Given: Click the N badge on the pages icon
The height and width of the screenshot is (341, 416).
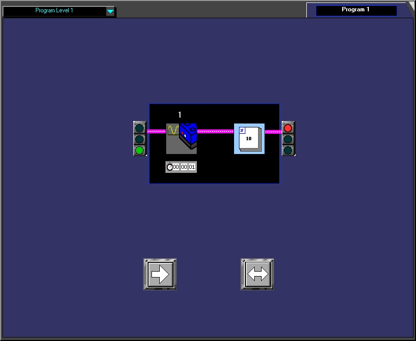Looking at the screenshot, I should [x=242, y=130].
